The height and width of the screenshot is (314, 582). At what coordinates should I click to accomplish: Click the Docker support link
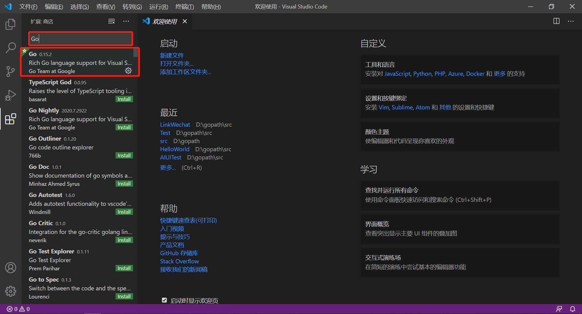coord(475,74)
